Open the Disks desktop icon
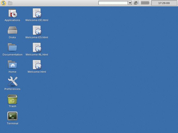Screen dimensions: 178x133 point(13,30)
